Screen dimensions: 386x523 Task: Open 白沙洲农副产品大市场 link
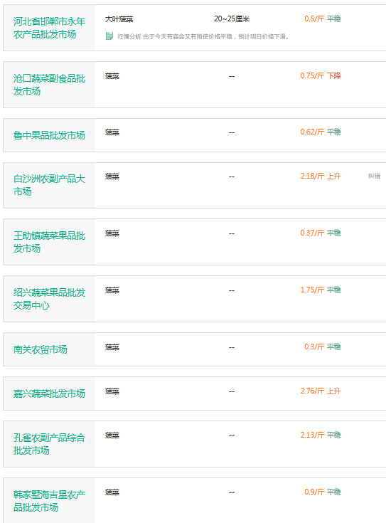(49, 185)
